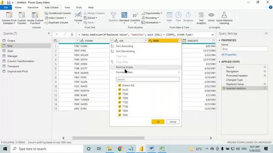Open the MGR column filter dropdown
The image size is (273, 153).
(x=180, y=41)
